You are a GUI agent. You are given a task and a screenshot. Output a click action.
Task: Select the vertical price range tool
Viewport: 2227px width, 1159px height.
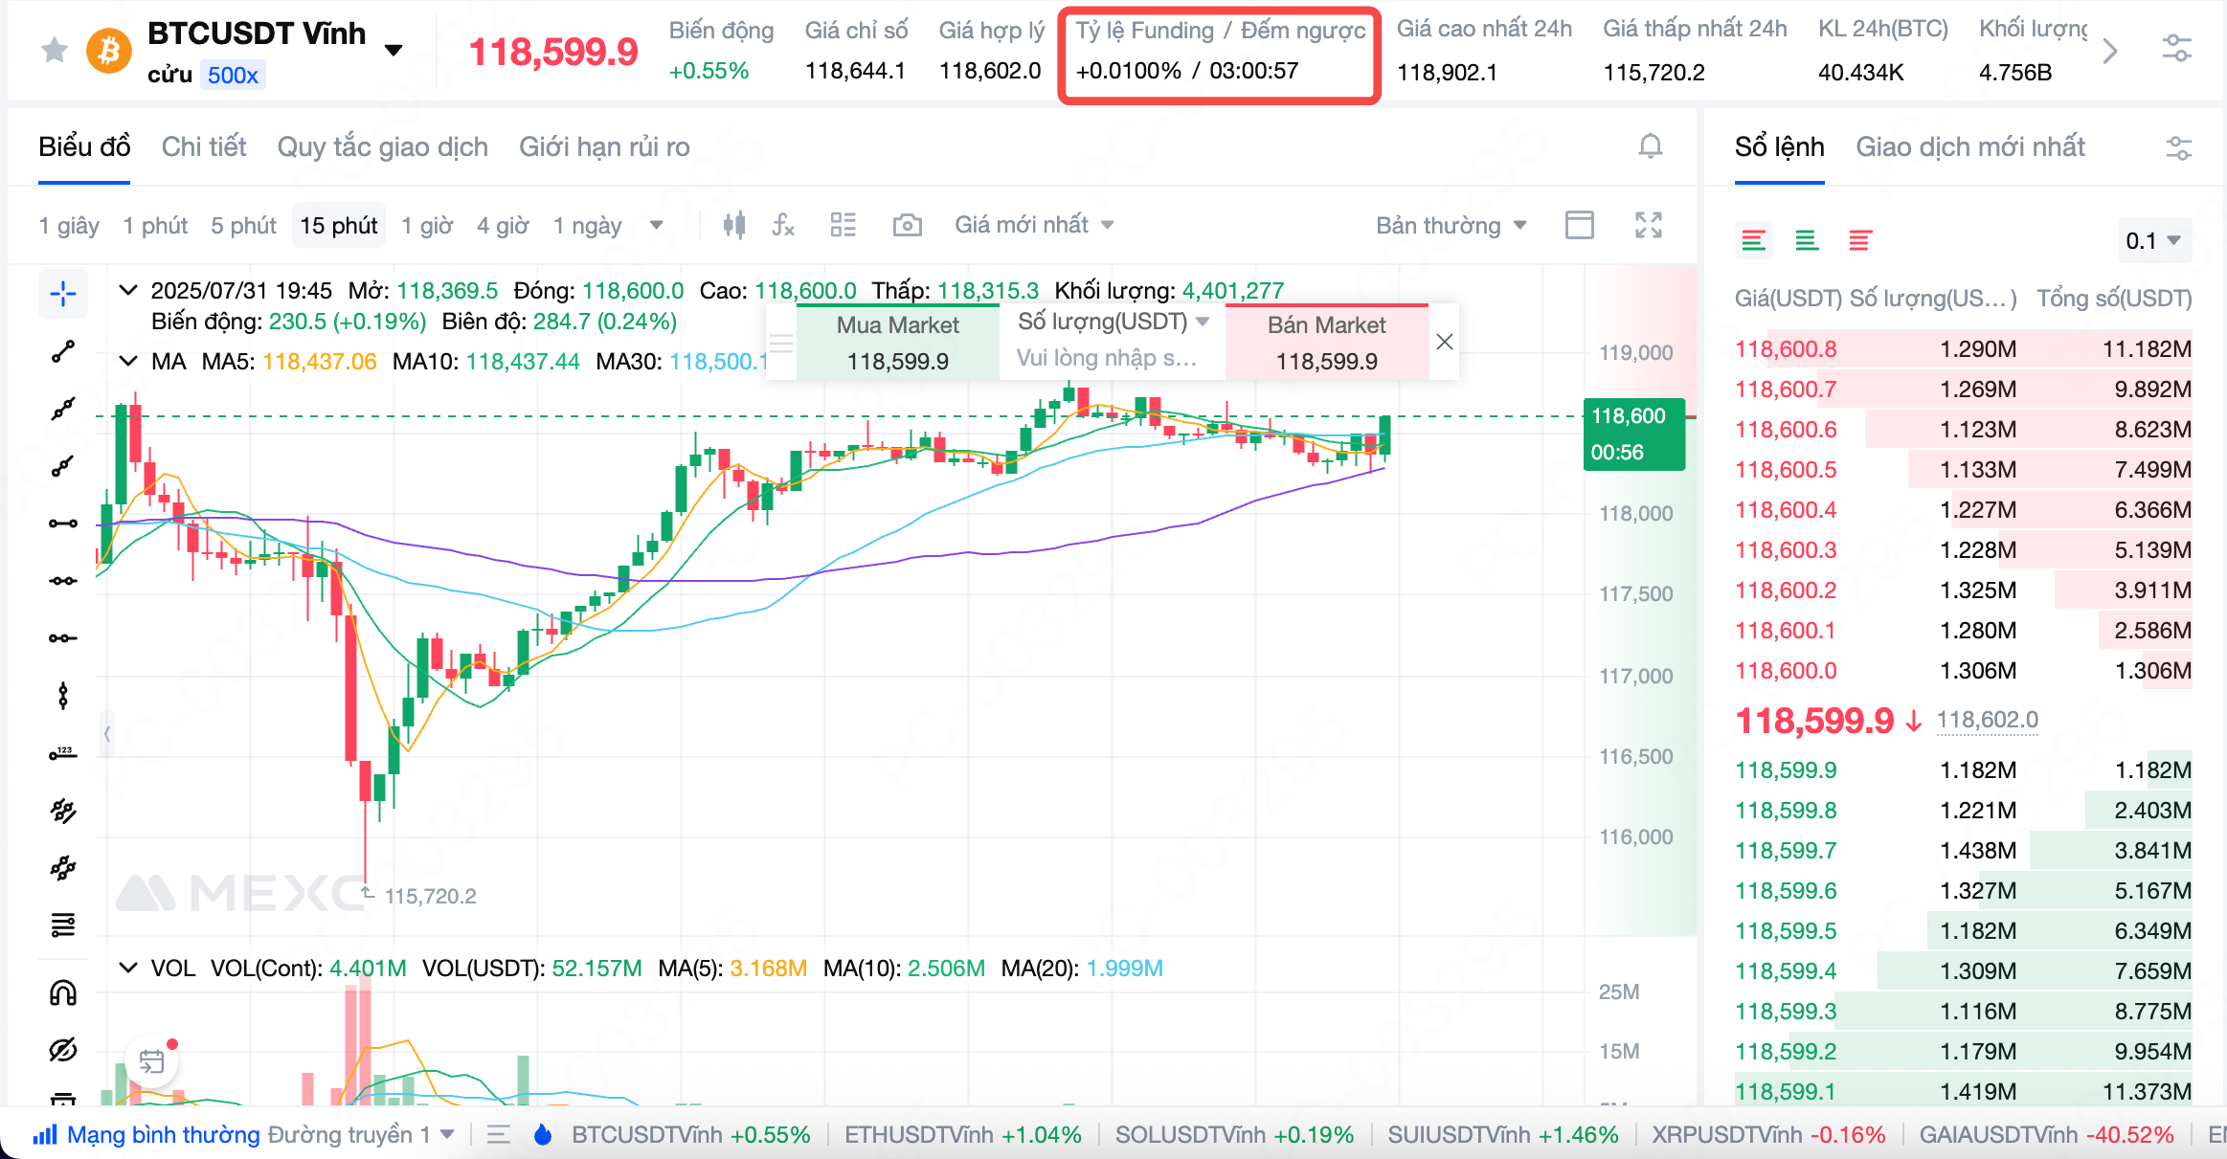coord(63,696)
